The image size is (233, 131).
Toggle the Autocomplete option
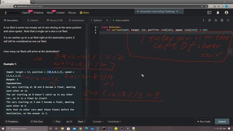(121, 20)
